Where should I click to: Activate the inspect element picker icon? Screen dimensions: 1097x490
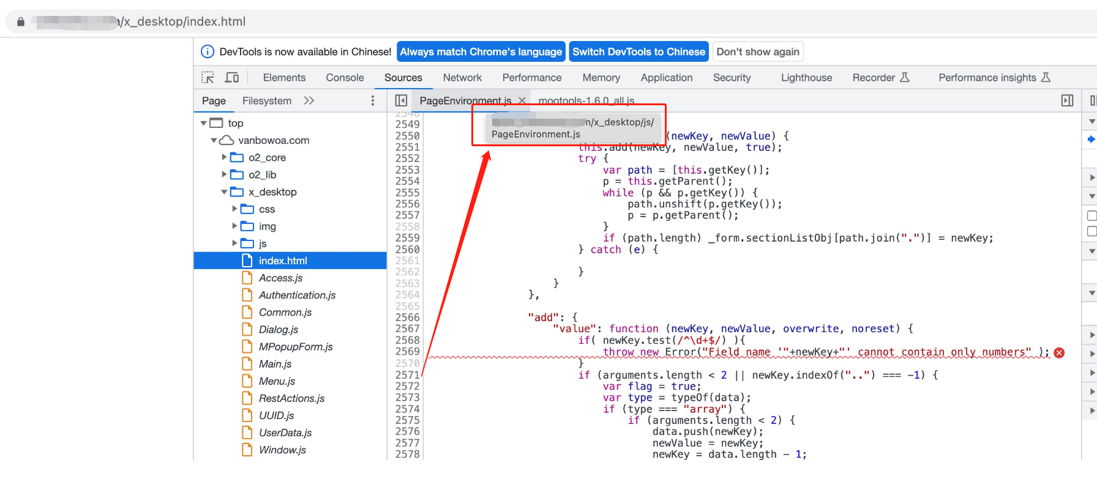[x=208, y=78]
